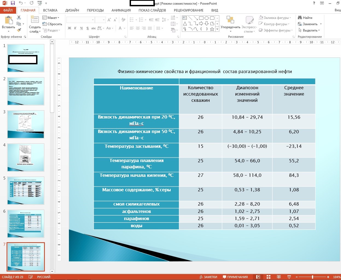
Task: Pick the oval shape in shapes gallery
Action: [207, 18]
